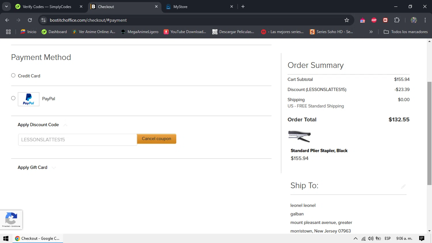This screenshot has width=432, height=243.
Task: Click the PayPal logo image
Action: (x=29, y=99)
